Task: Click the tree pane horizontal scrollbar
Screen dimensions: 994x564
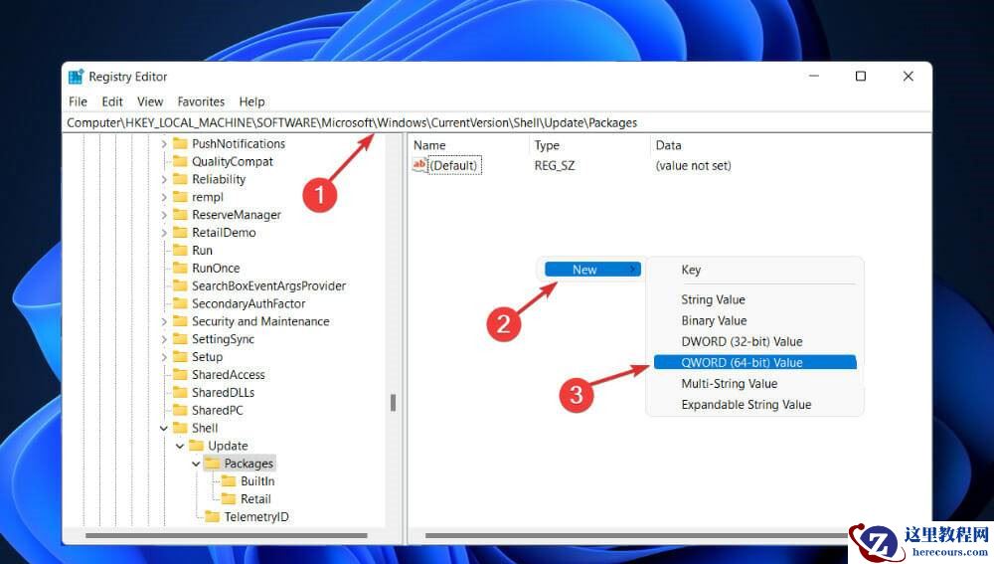Action: click(226, 535)
